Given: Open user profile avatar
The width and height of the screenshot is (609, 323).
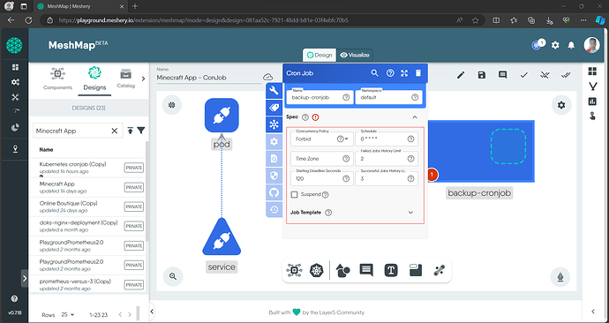Looking at the screenshot, I should click(591, 45).
